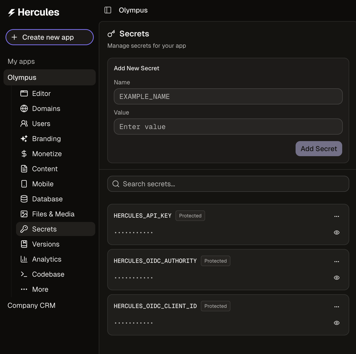
Task: Click the HERCULES_API_KEY secret name
Action: tap(143, 216)
